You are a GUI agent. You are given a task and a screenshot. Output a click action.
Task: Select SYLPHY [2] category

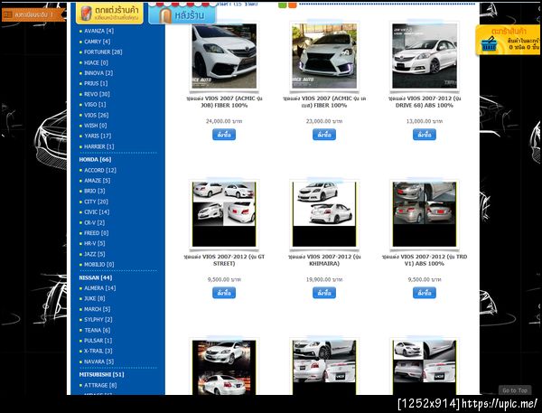98,320
